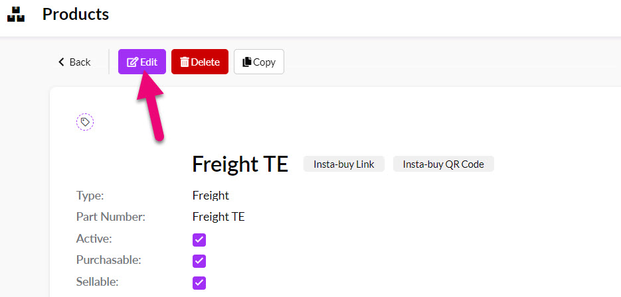Toggle the Sellable checkbox
The height and width of the screenshot is (297, 621).
199,283
